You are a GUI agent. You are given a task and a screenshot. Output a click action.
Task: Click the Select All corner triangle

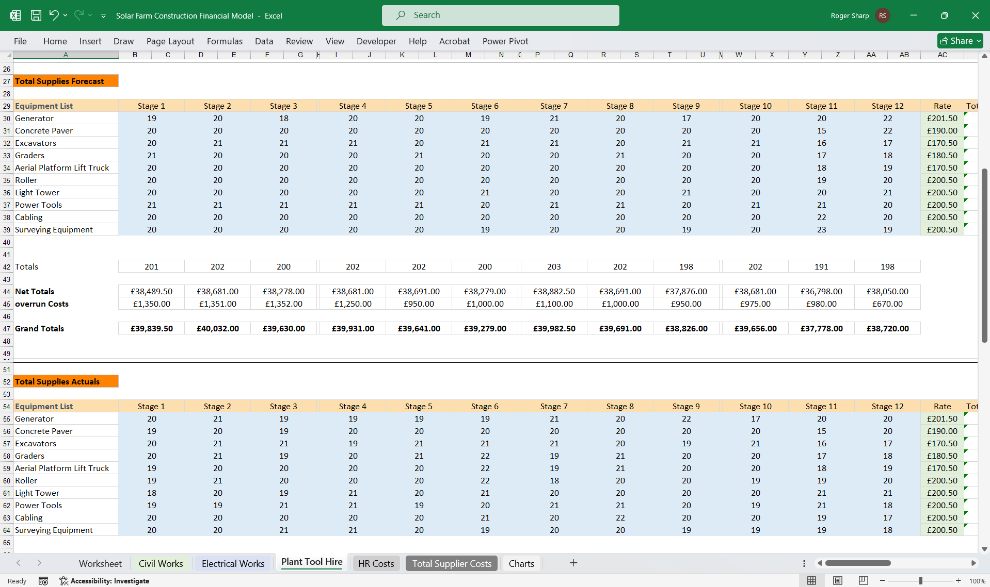click(x=7, y=55)
